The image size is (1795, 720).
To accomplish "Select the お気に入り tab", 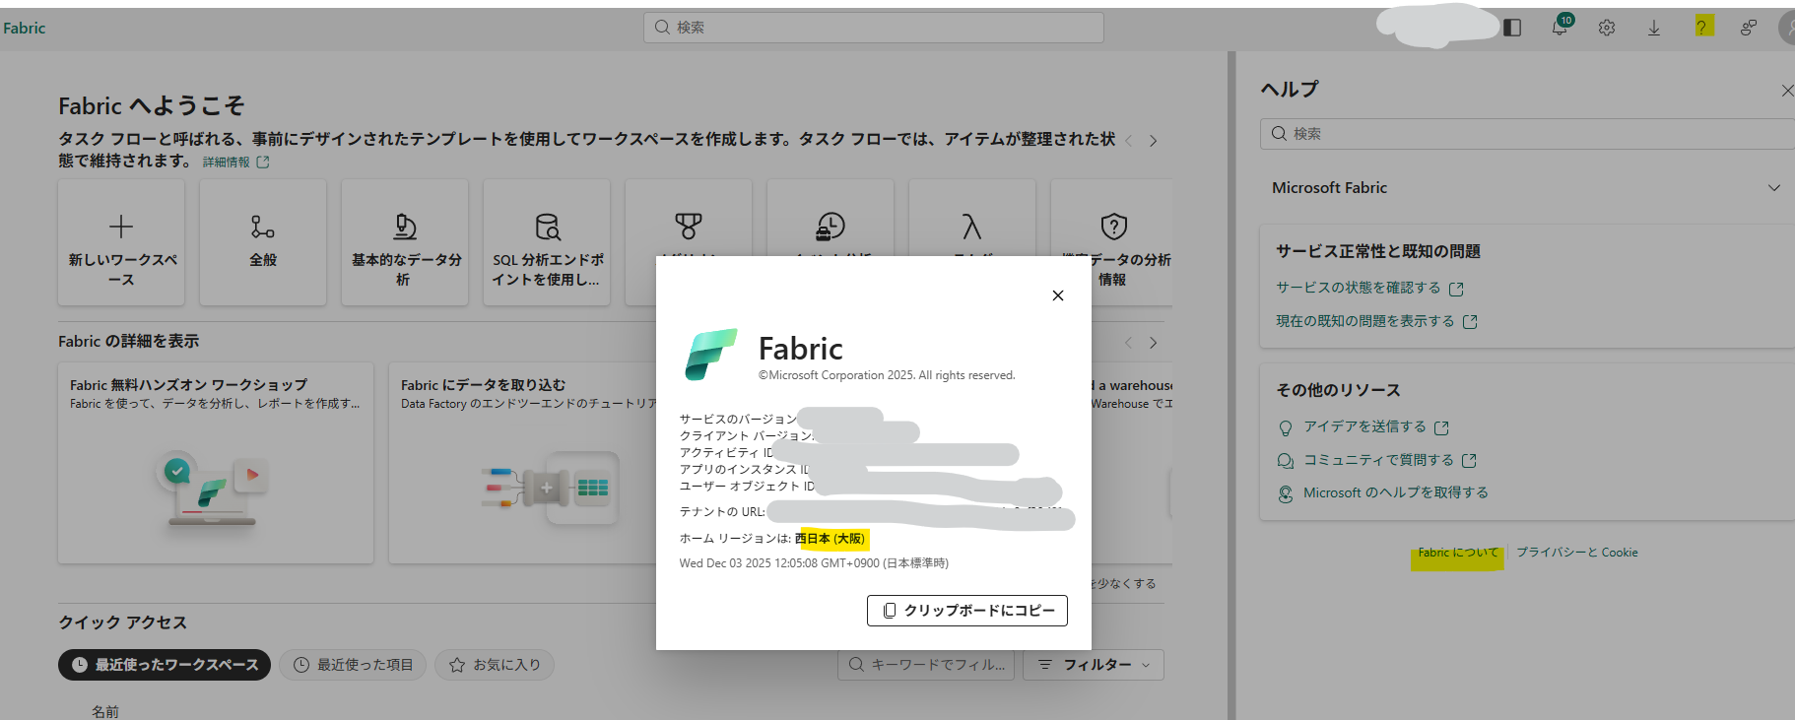I will (x=495, y=665).
